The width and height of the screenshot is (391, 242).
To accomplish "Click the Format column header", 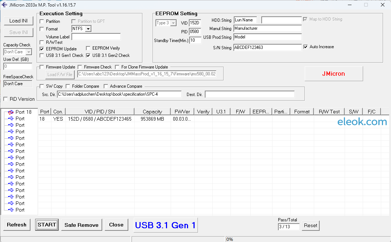I will [x=302, y=112].
